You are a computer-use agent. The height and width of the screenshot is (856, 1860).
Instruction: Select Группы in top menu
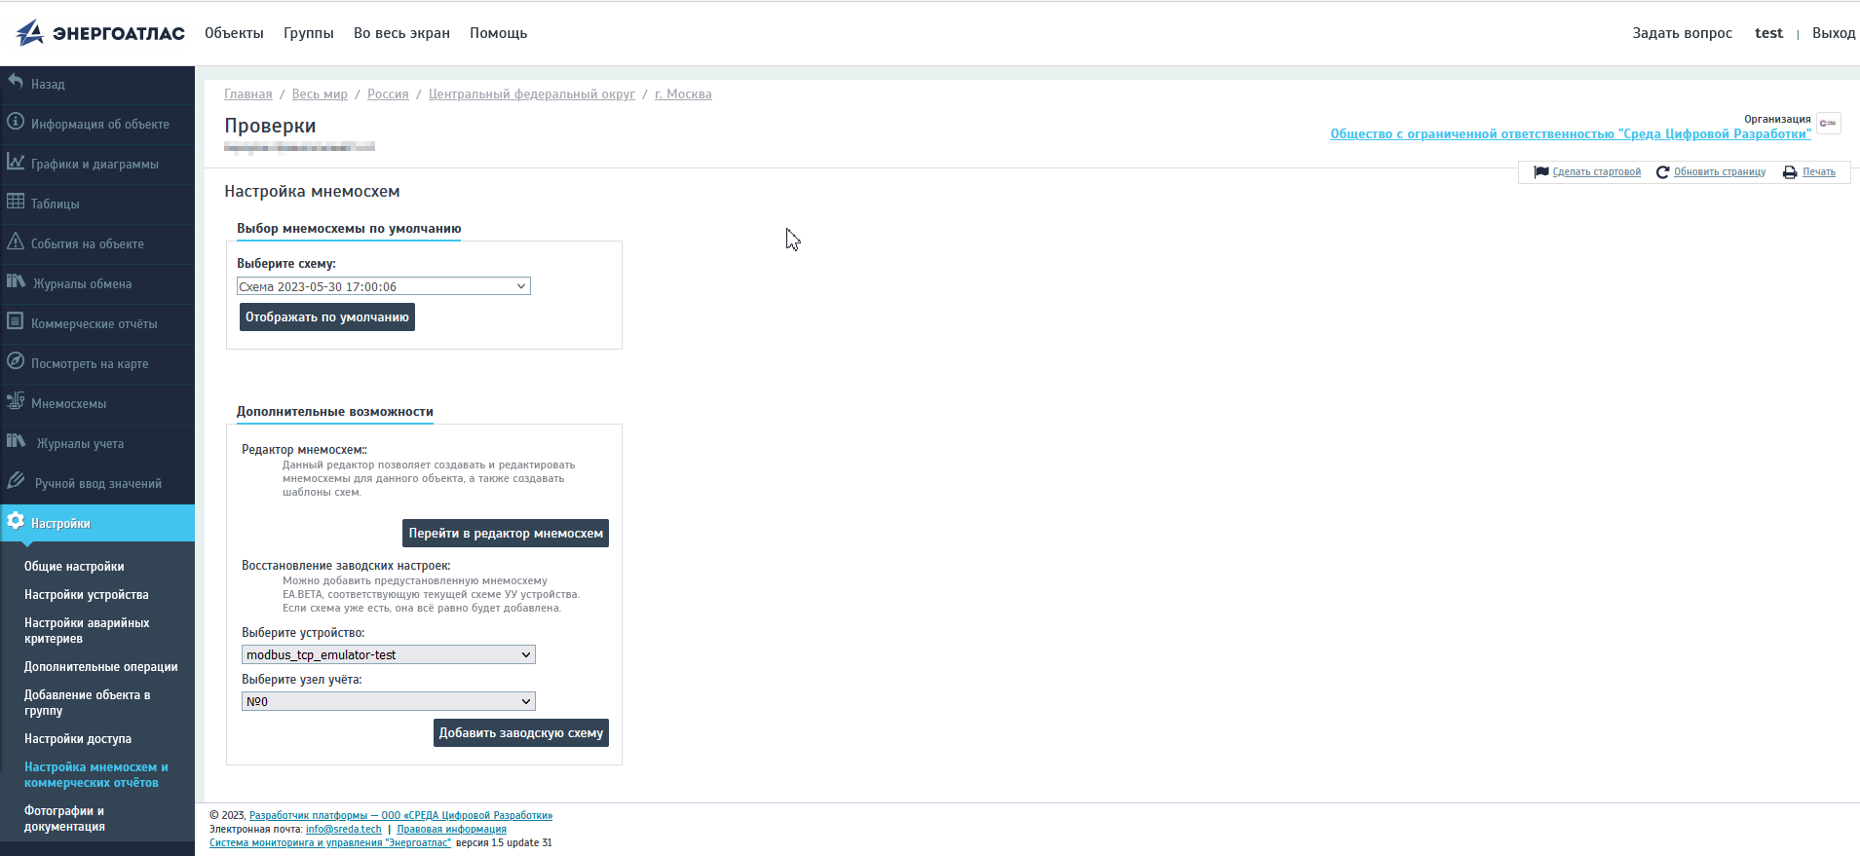click(308, 33)
